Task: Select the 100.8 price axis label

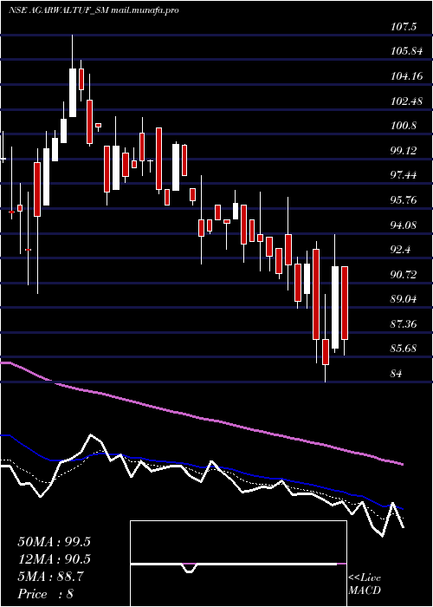Action: coord(404,126)
